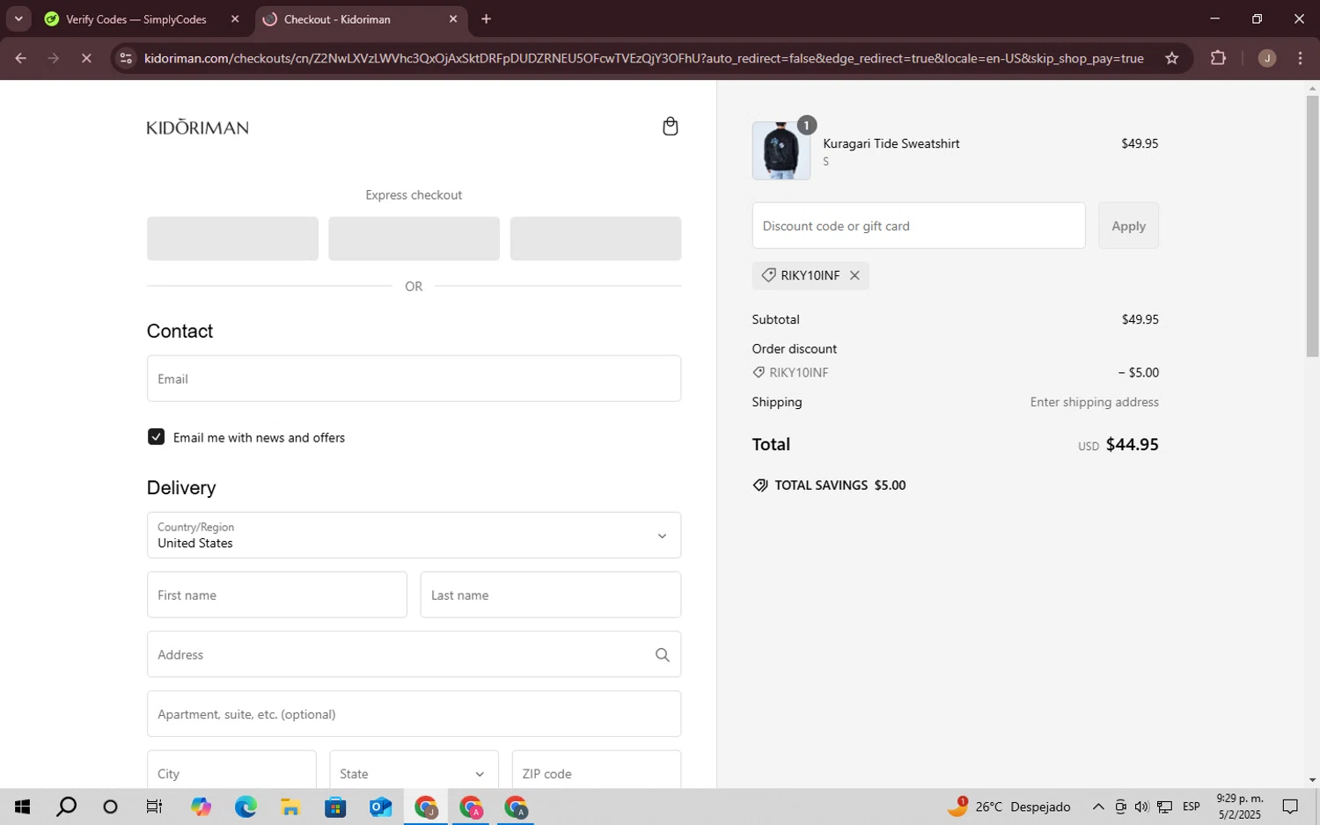Open Cortana circle icon on taskbar

coord(110,807)
